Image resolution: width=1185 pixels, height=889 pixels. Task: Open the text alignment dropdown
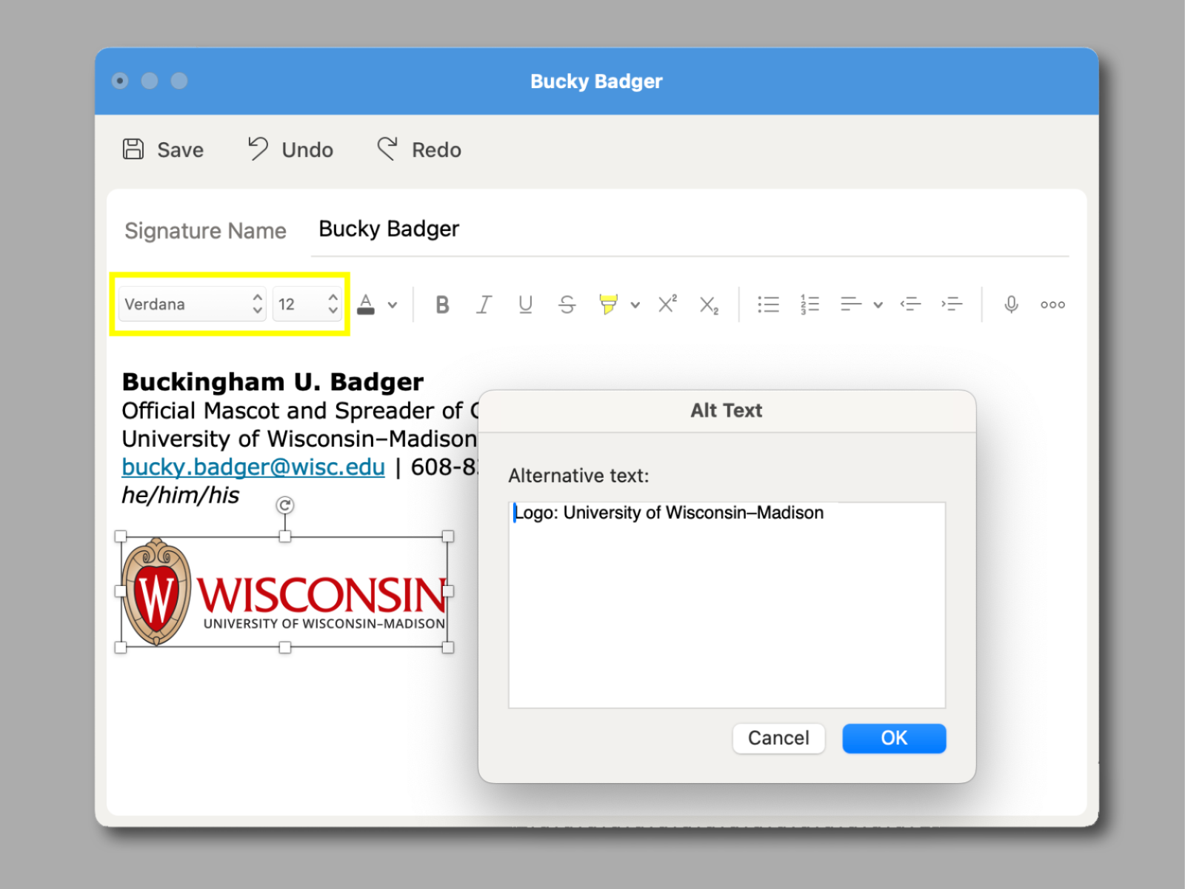(878, 304)
